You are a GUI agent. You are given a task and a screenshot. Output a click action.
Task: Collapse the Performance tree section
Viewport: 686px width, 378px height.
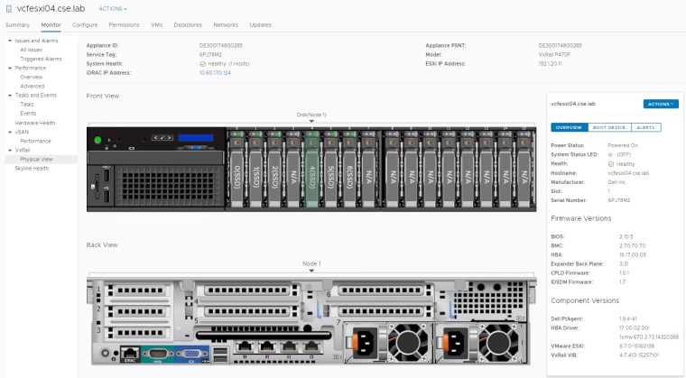[x=9, y=68]
